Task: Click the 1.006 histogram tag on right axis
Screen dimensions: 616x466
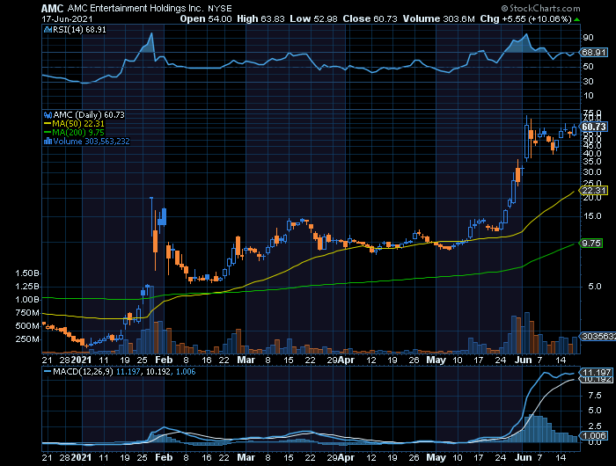Action: pyautogui.click(x=594, y=436)
